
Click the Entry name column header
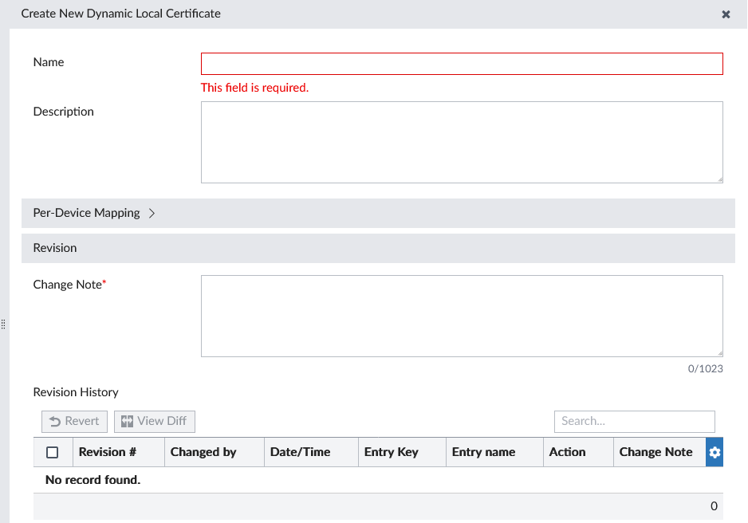coord(494,452)
